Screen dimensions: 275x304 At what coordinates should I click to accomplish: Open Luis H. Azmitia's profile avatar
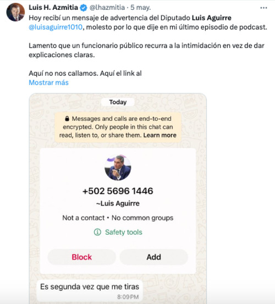click(x=15, y=12)
